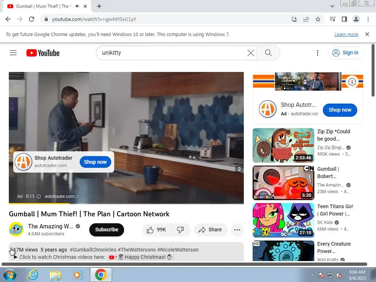Click the taskbar volume speaker icon
Screen dimensions: 376x282
pyautogui.click(x=339, y=275)
